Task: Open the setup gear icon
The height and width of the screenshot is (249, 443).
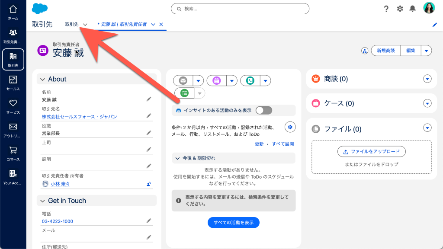Action: click(400, 9)
